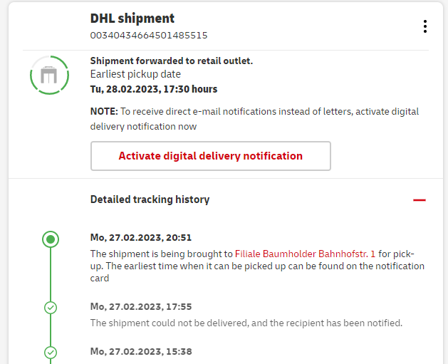Screen dimensions: 448x364
Task: Click the Earliest pickup date label
Action: click(x=135, y=74)
